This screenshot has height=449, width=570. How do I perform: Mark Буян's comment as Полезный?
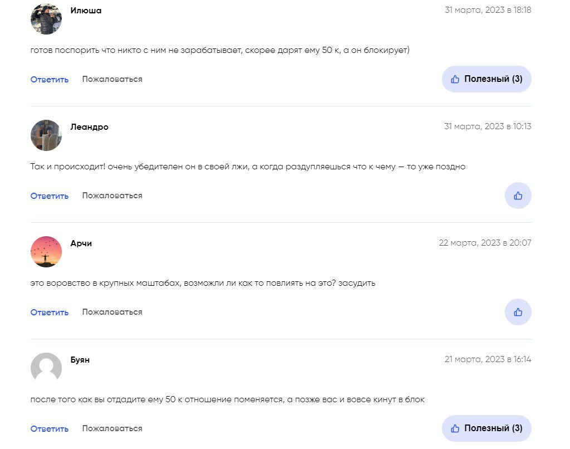click(486, 428)
